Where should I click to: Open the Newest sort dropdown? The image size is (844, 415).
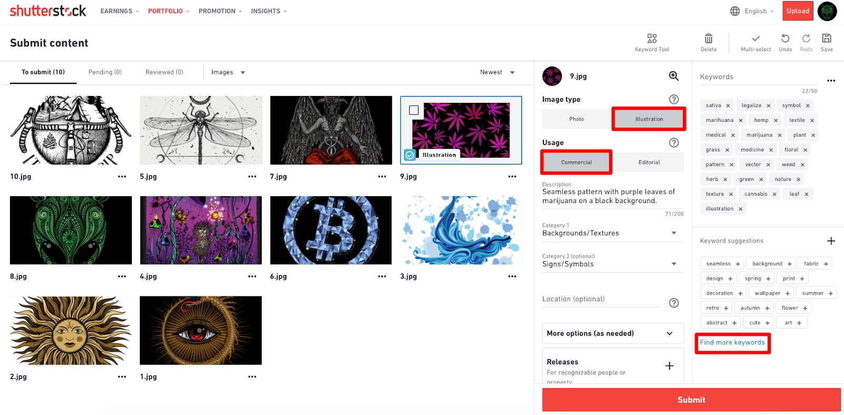coord(497,72)
